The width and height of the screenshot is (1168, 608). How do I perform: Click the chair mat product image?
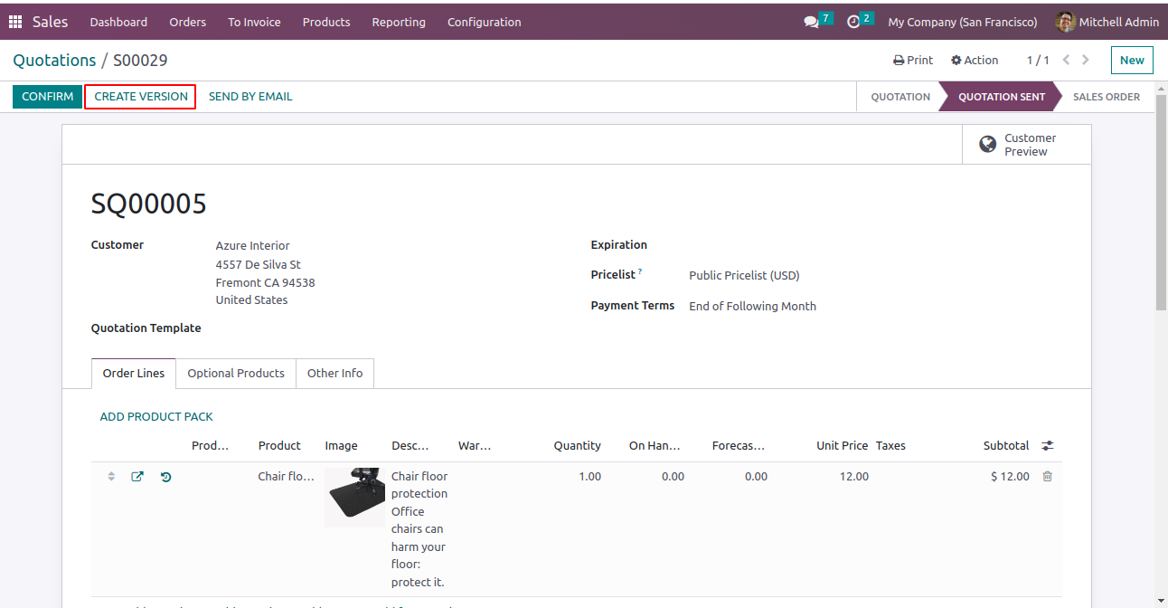(x=354, y=497)
